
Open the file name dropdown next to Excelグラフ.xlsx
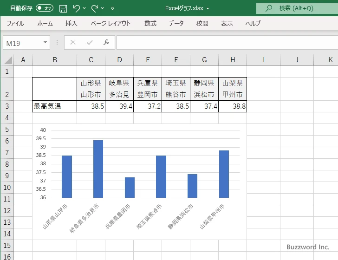point(208,9)
